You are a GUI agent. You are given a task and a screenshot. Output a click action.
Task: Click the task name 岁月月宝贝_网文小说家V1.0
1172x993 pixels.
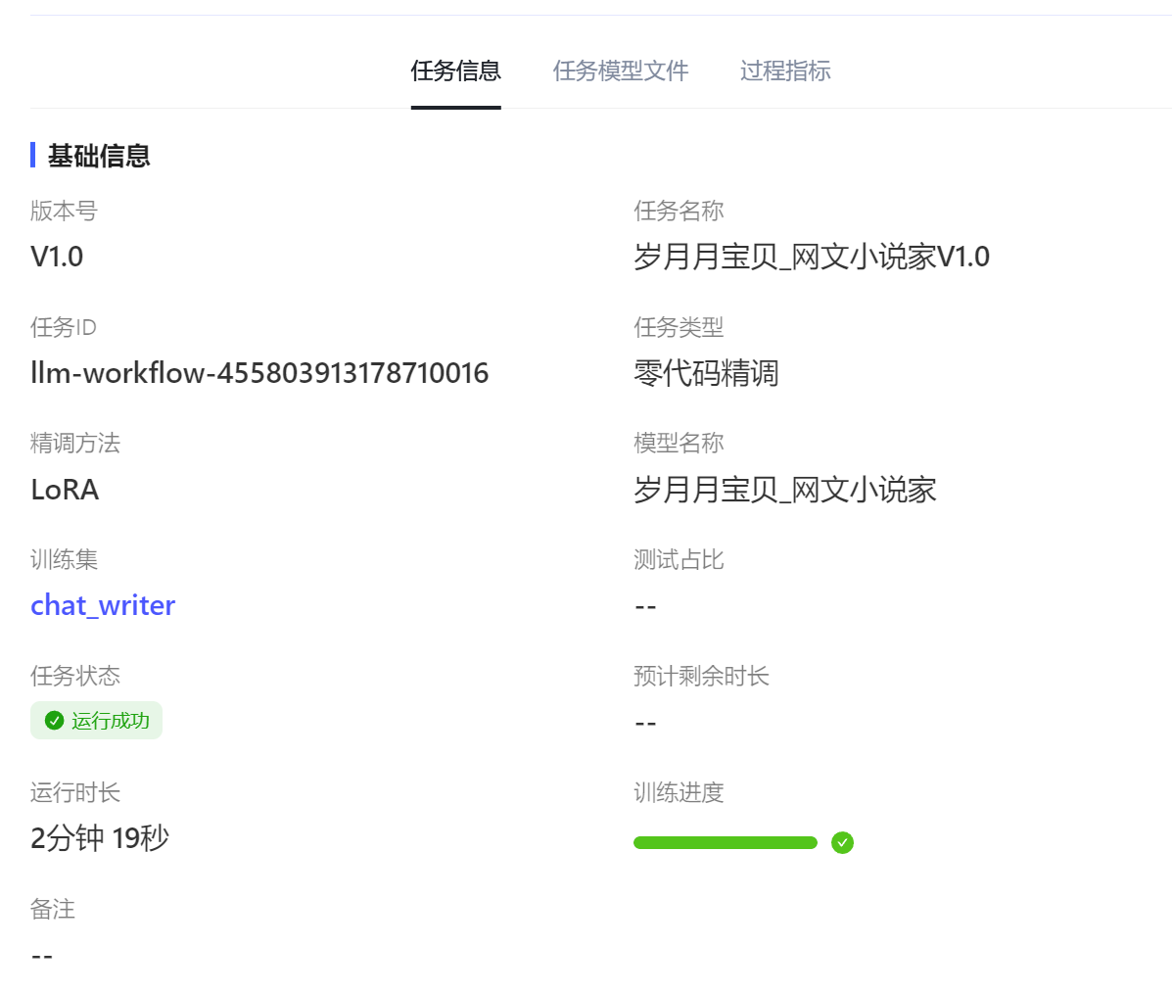[811, 257]
